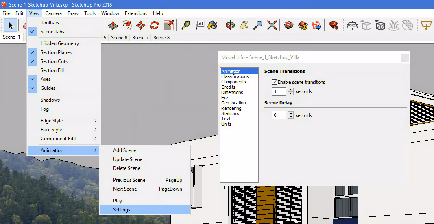This screenshot has height=224, width=434.
Task: Switch to the Scene 7 tab
Action: pyautogui.click(x=140, y=38)
